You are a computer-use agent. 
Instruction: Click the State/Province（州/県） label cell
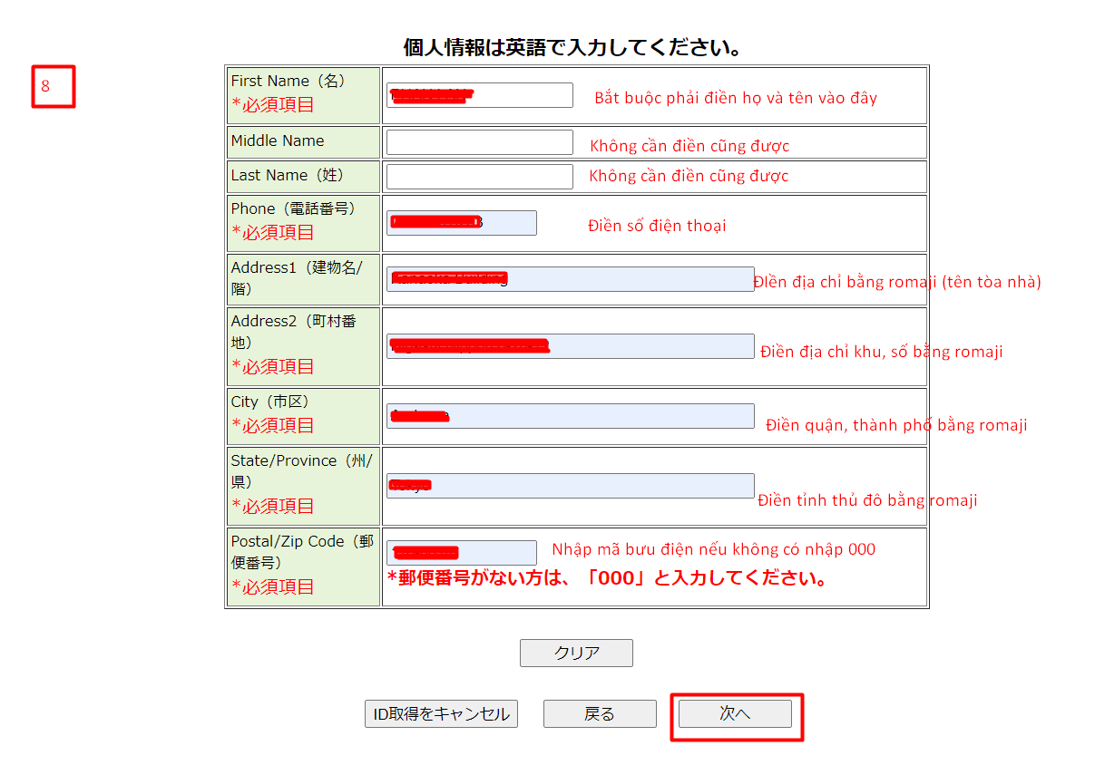(x=303, y=484)
